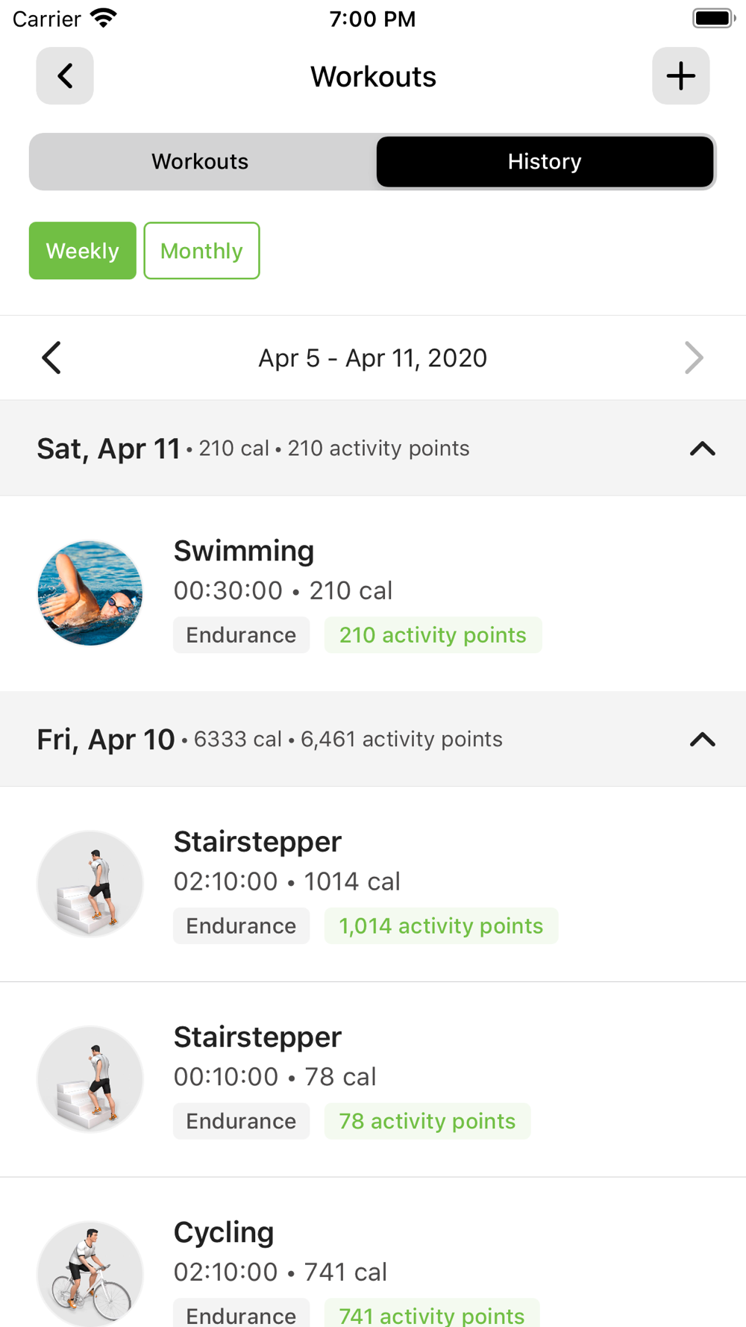This screenshot has height=1327, width=746.
Task: Tap the Cycling workout icon
Action: point(90,1273)
